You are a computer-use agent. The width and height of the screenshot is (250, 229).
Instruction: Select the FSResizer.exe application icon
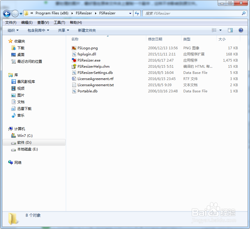pyautogui.click(x=74, y=60)
